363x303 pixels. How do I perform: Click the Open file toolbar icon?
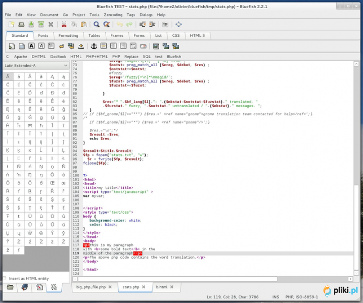click(21, 24)
